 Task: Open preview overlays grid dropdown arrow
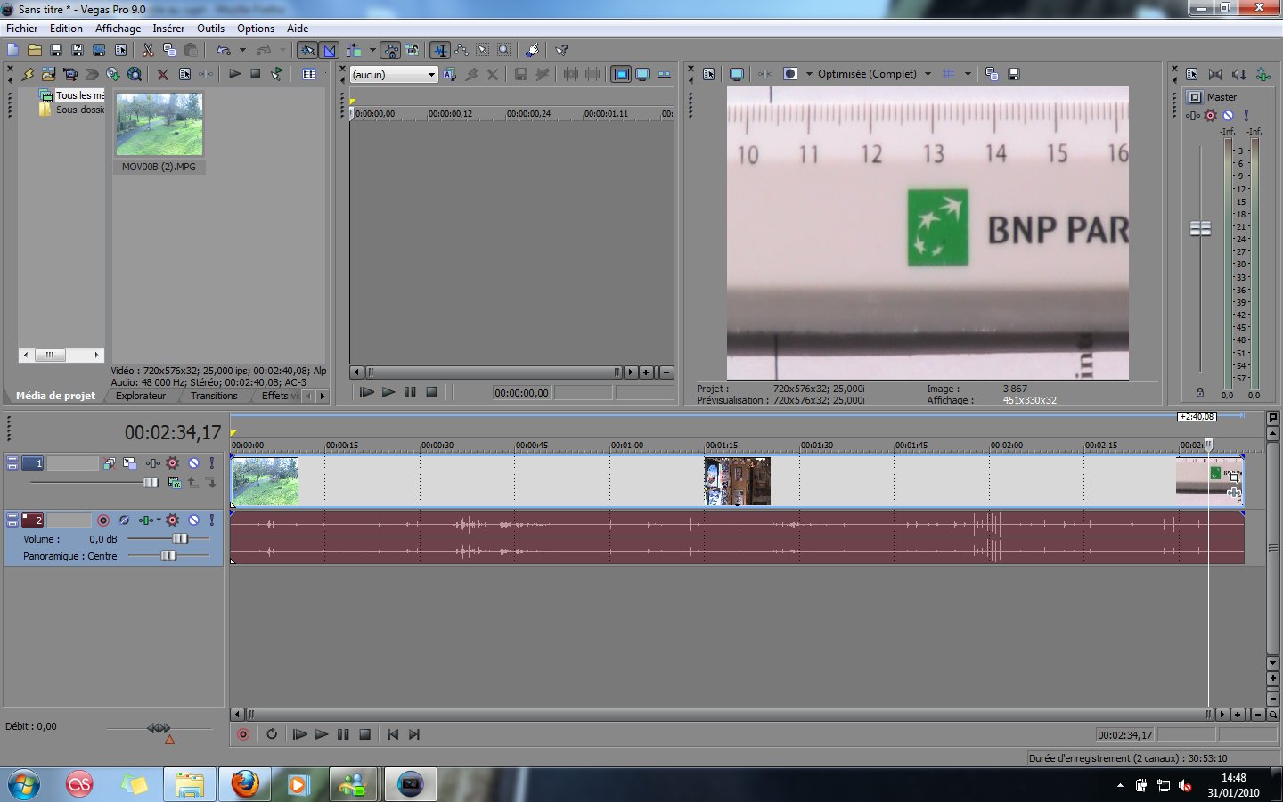click(x=968, y=74)
